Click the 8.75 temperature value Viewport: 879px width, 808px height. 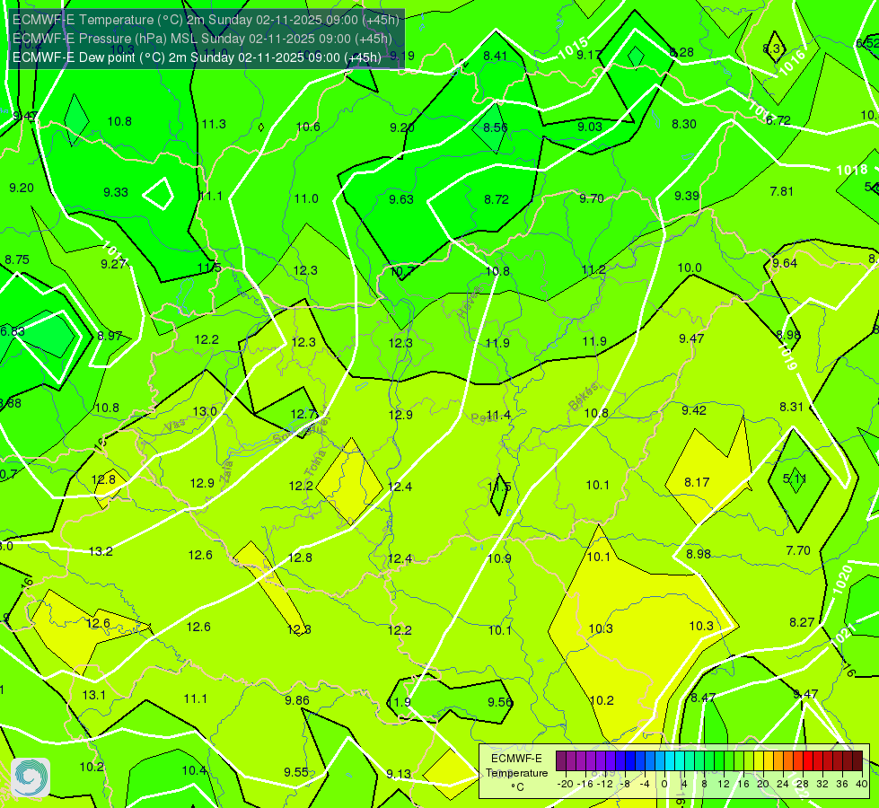pyautogui.click(x=17, y=259)
